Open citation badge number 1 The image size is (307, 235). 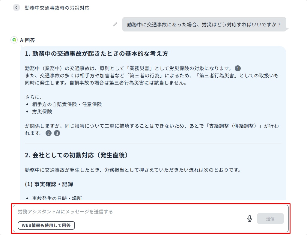click(x=237, y=68)
